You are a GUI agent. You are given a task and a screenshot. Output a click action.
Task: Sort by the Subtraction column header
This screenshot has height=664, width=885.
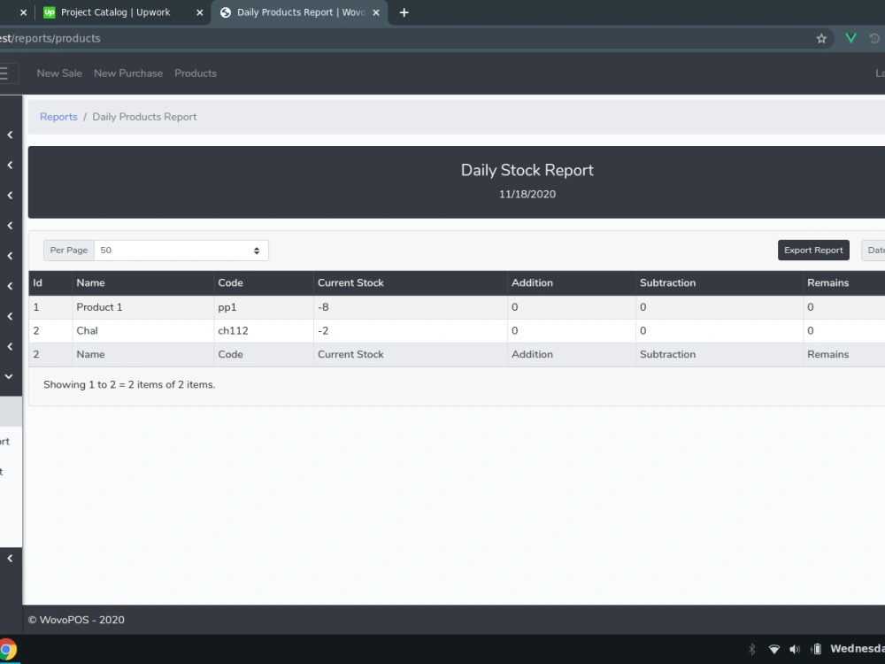[719, 283]
